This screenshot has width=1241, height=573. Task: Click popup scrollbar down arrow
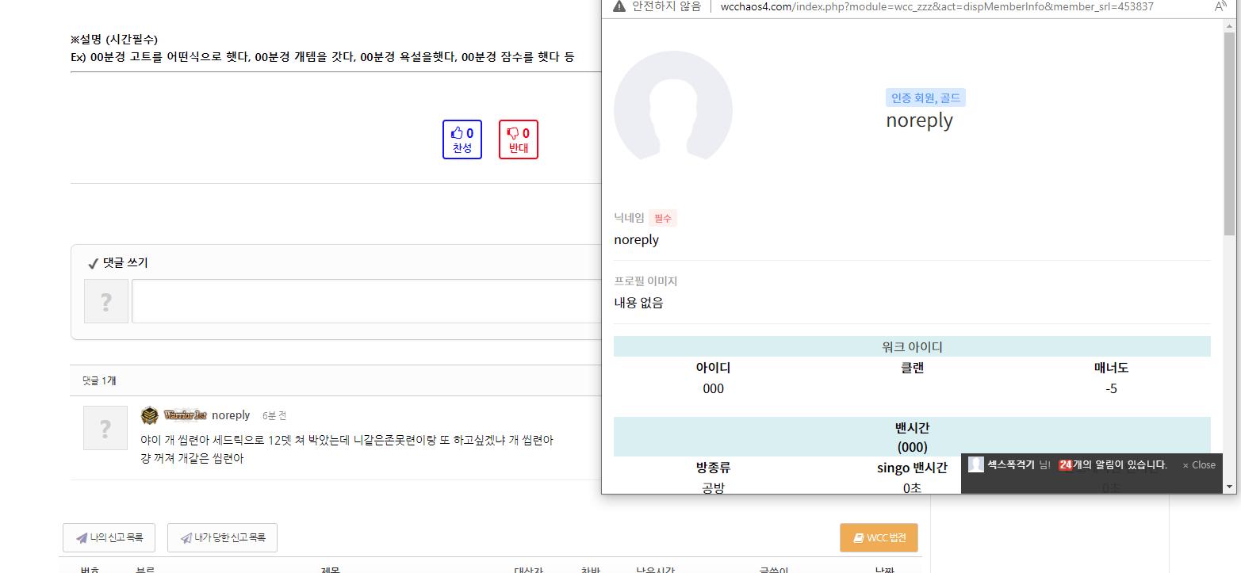click(x=1230, y=487)
